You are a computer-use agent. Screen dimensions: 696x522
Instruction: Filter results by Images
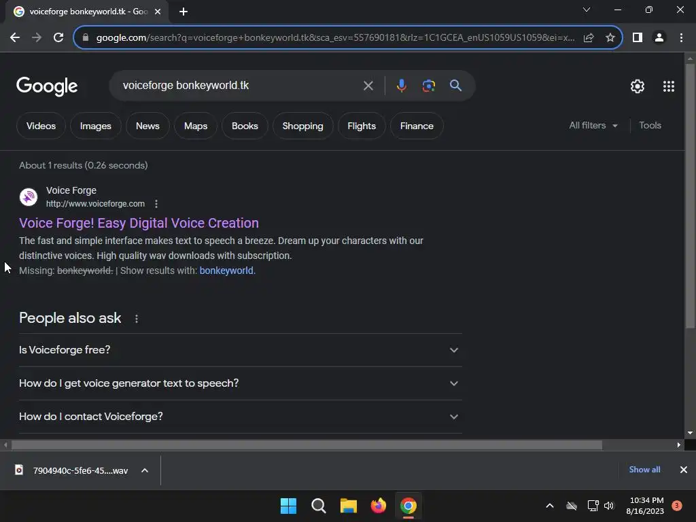95,126
